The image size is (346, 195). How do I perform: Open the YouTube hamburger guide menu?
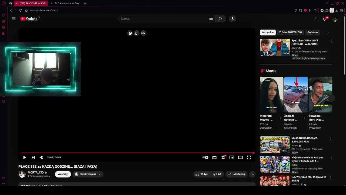[x=14, y=19]
